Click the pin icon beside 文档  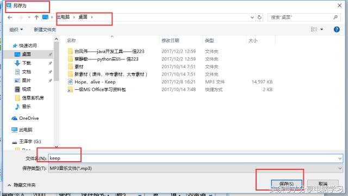tap(50, 72)
